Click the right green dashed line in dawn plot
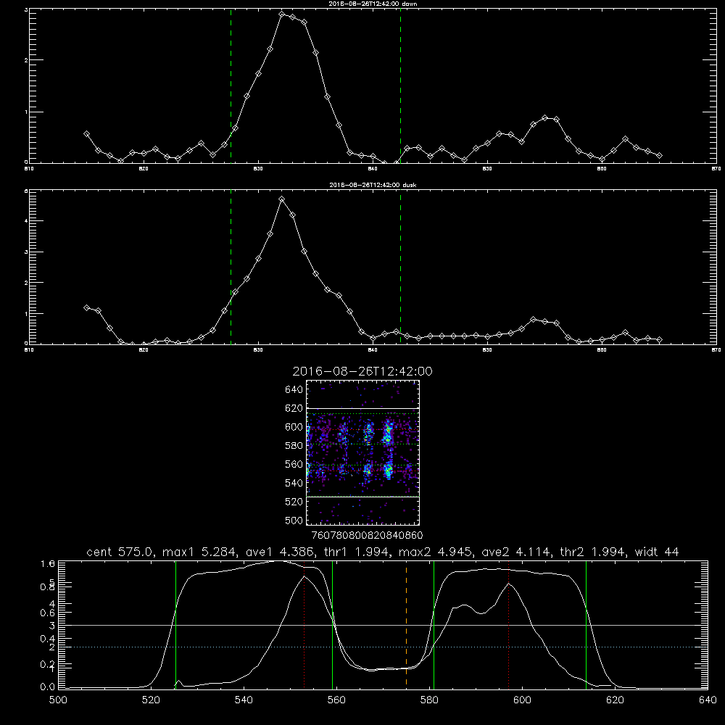725x725 pixels. [400, 86]
